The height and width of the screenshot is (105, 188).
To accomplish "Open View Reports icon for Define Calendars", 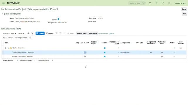I will [x=181, y=48].
